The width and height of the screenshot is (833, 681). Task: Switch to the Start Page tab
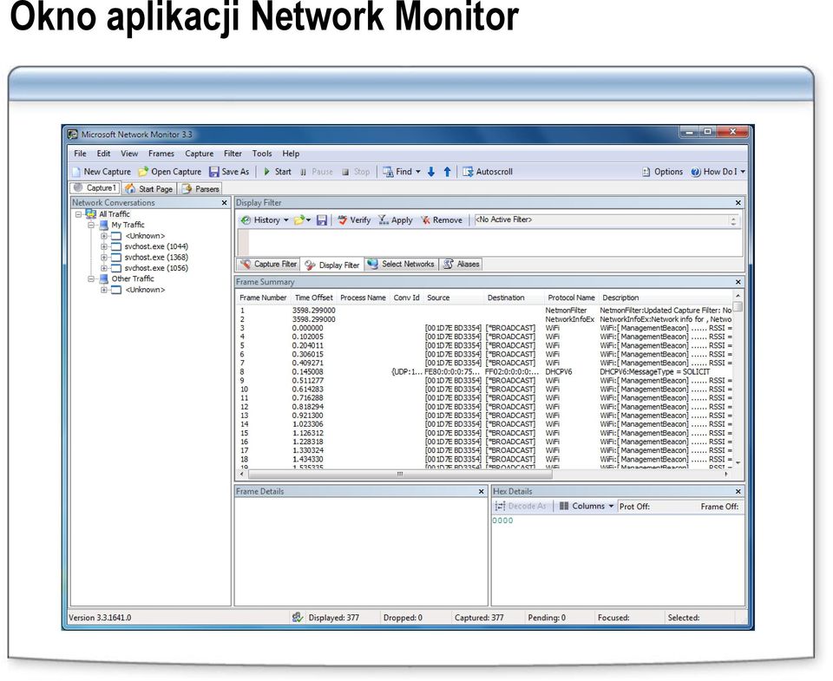[x=149, y=188]
